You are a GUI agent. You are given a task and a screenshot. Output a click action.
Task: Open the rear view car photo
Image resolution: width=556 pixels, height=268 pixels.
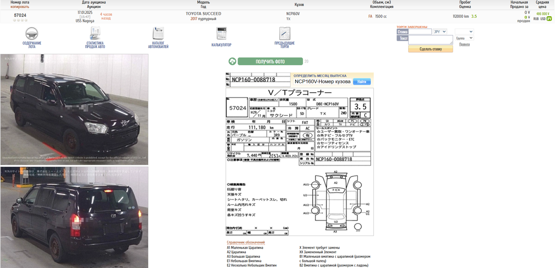[74, 217]
